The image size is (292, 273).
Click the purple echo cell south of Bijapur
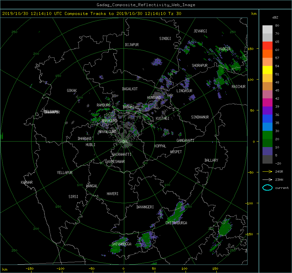click(157, 62)
